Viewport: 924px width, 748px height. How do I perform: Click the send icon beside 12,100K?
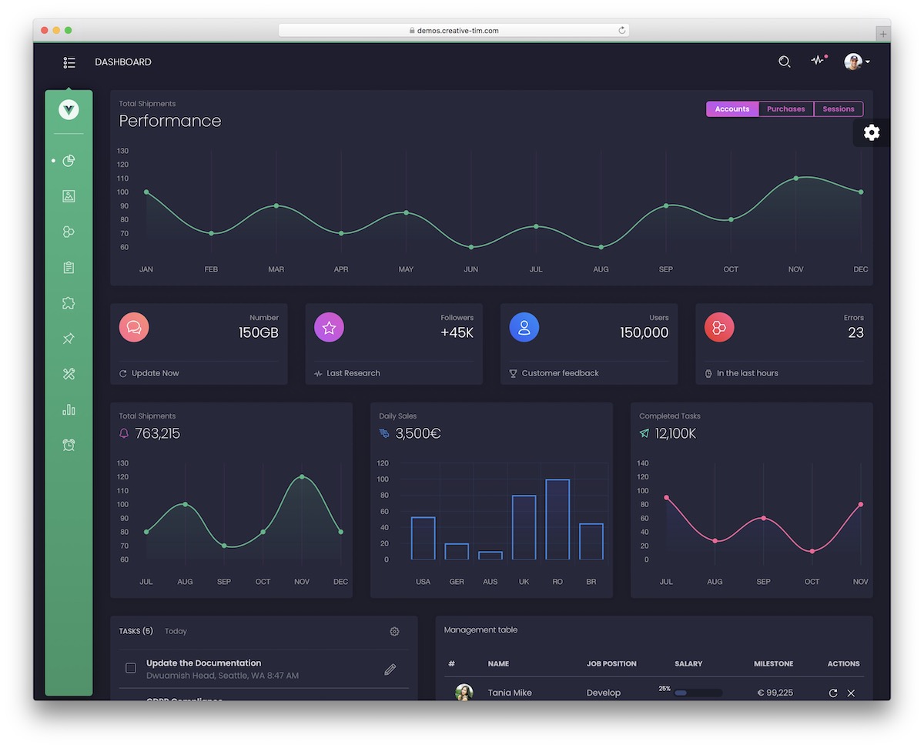644,433
